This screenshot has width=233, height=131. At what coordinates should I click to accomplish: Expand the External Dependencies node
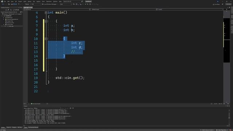click(4, 19)
